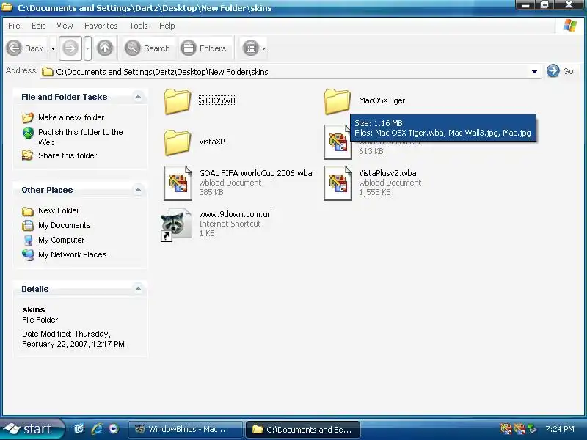Image resolution: width=587 pixels, height=440 pixels.
Task: Click the My Documents icon
Action: pyautogui.click(x=28, y=225)
